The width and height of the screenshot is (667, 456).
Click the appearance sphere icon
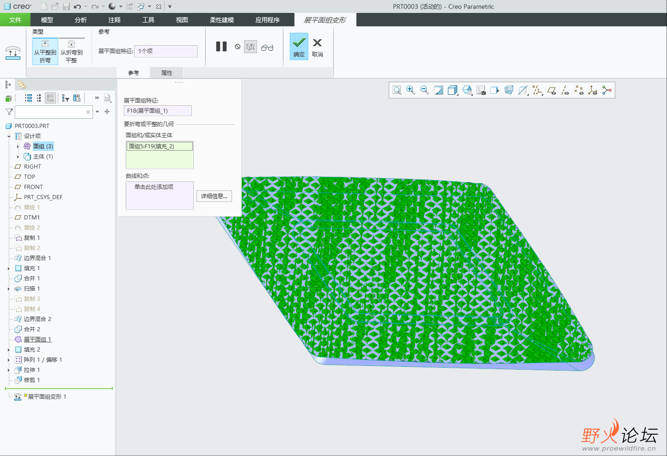pos(112,6)
